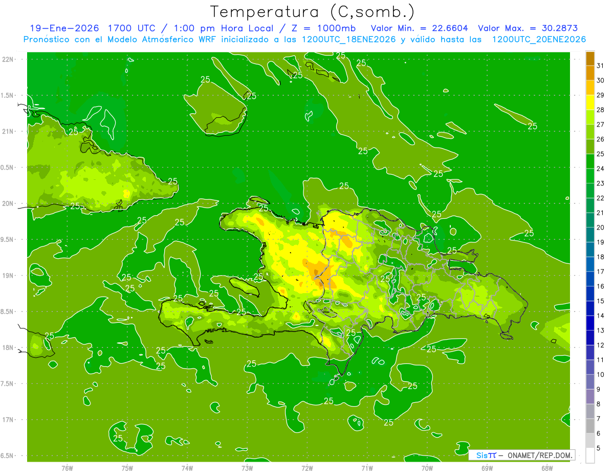Pick the dark orange legend swatch above 31
The width and height of the screenshot is (614, 475).
[590, 59]
